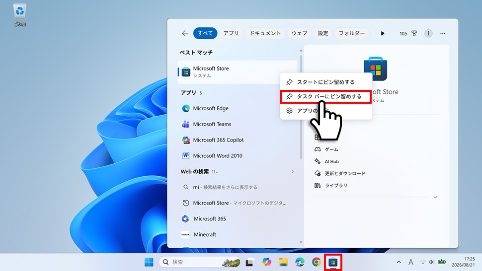Screen dimensions: 482x271
Task: Launch Google Chrome from the taskbar
Action: (x=317, y=262)
